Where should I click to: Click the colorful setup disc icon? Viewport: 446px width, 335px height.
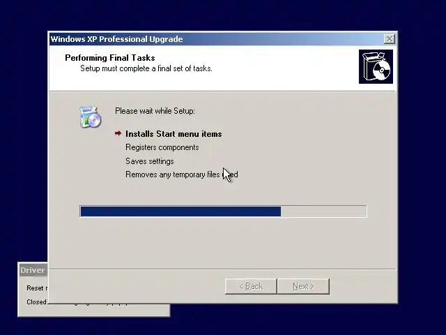(x=90, y=117)
